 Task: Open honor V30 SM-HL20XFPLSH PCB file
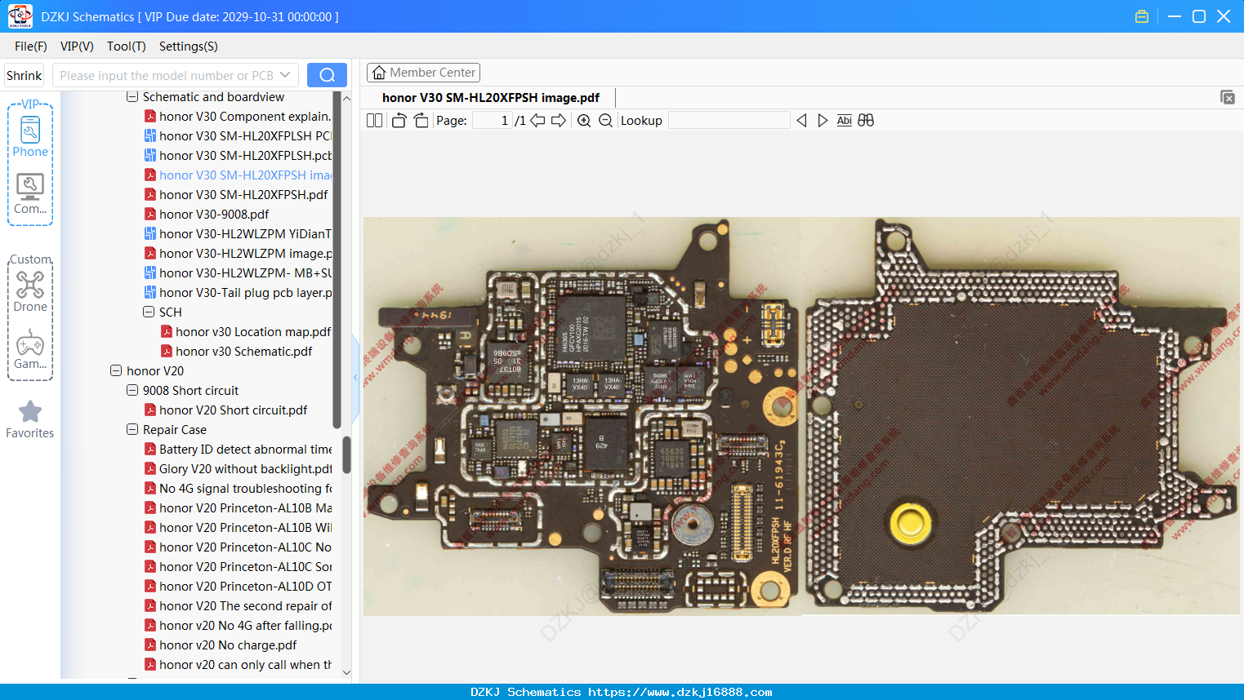239,136
